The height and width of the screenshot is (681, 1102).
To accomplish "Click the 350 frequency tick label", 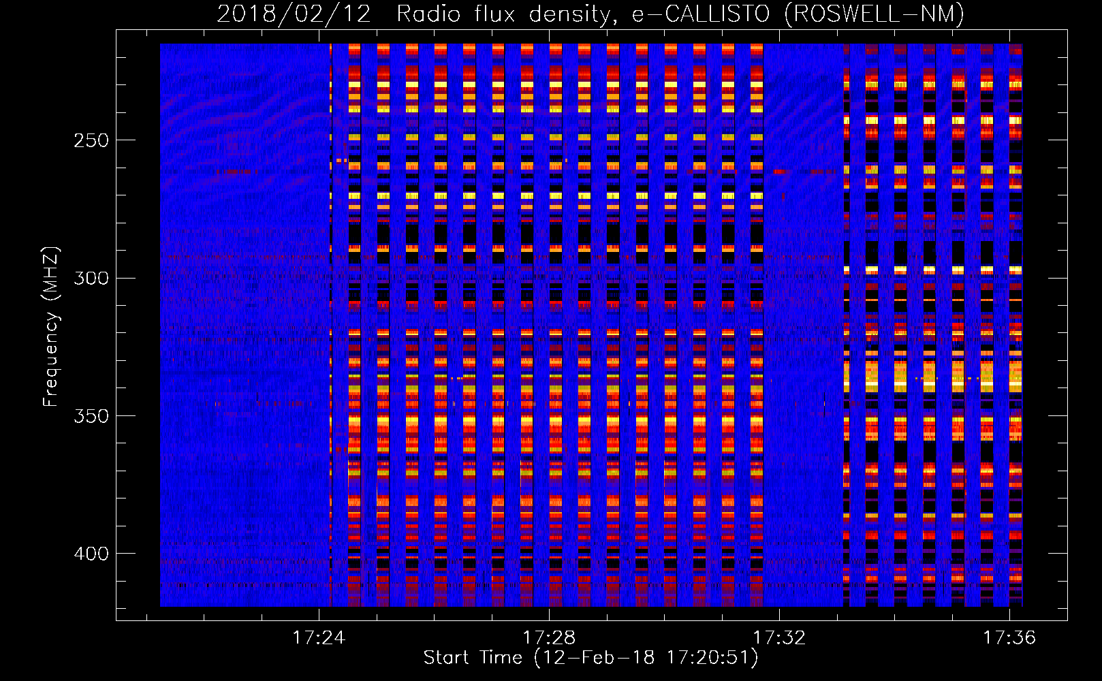I will click(91, 416).
